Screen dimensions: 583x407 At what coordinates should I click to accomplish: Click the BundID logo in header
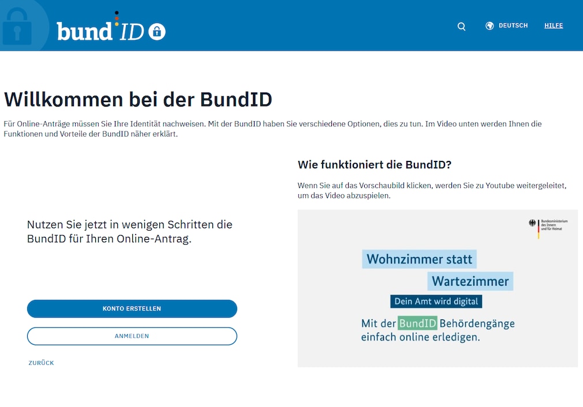tap(111, 27)
